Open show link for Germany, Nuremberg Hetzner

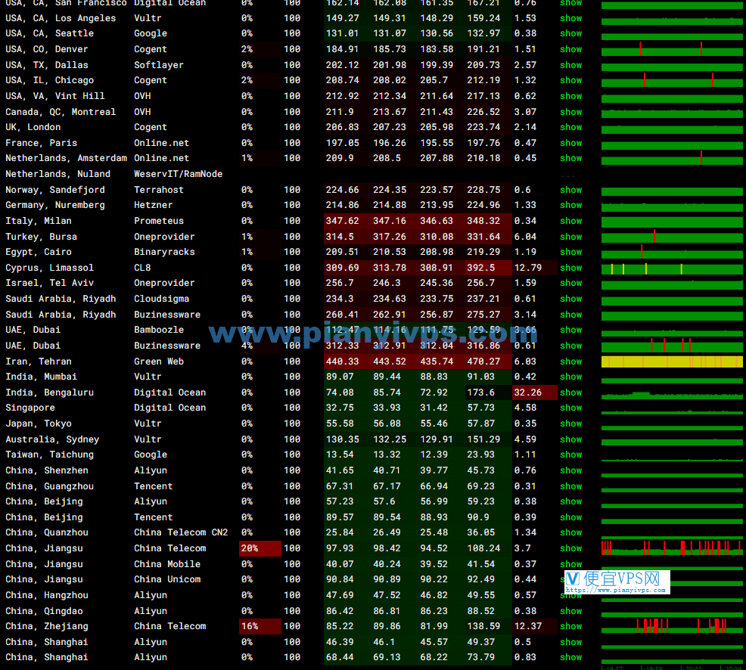tap(571, 205)
